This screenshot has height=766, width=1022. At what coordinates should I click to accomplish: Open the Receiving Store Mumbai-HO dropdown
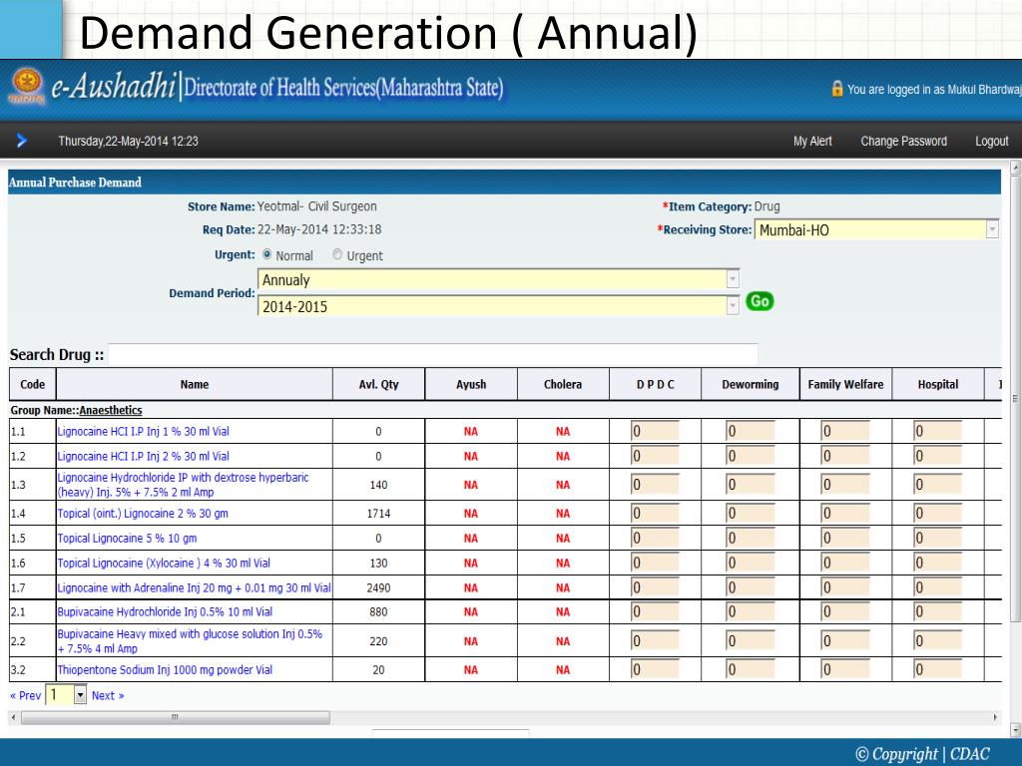tap(992, 230)
